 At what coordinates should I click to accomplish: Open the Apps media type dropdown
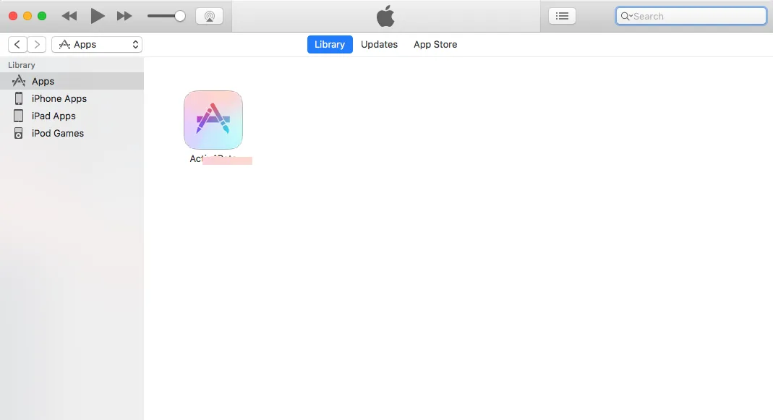click(97, 44)
